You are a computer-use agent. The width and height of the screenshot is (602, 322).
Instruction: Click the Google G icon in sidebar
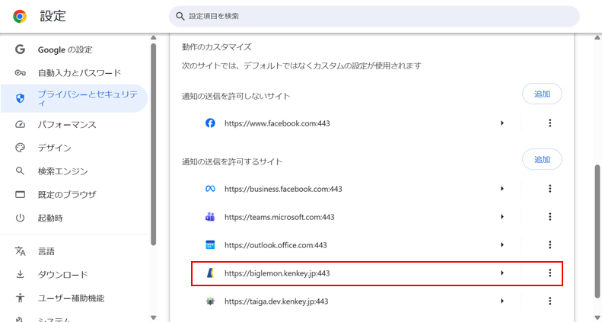pyautogui.click(x=20, y=49)
